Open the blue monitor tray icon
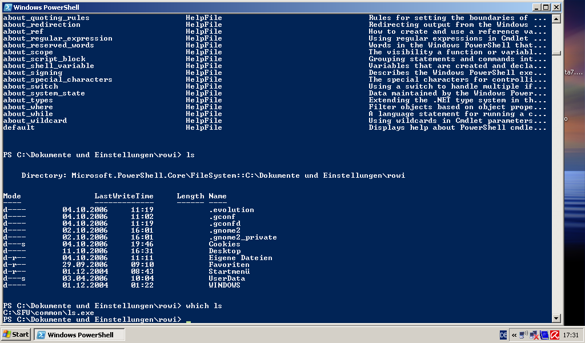This screenshot has height=343, width=585. coord(544,335)
